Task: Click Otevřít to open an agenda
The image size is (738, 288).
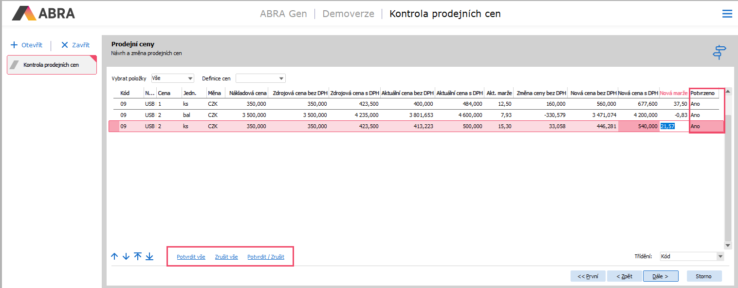Action: point(27,45)
